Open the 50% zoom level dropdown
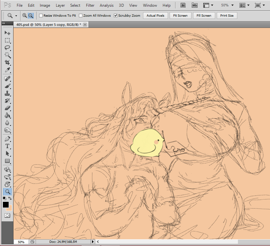The image size is (270, 246). click(227, 5)
